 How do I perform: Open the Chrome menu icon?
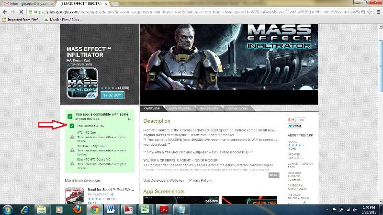pos(378,12)
